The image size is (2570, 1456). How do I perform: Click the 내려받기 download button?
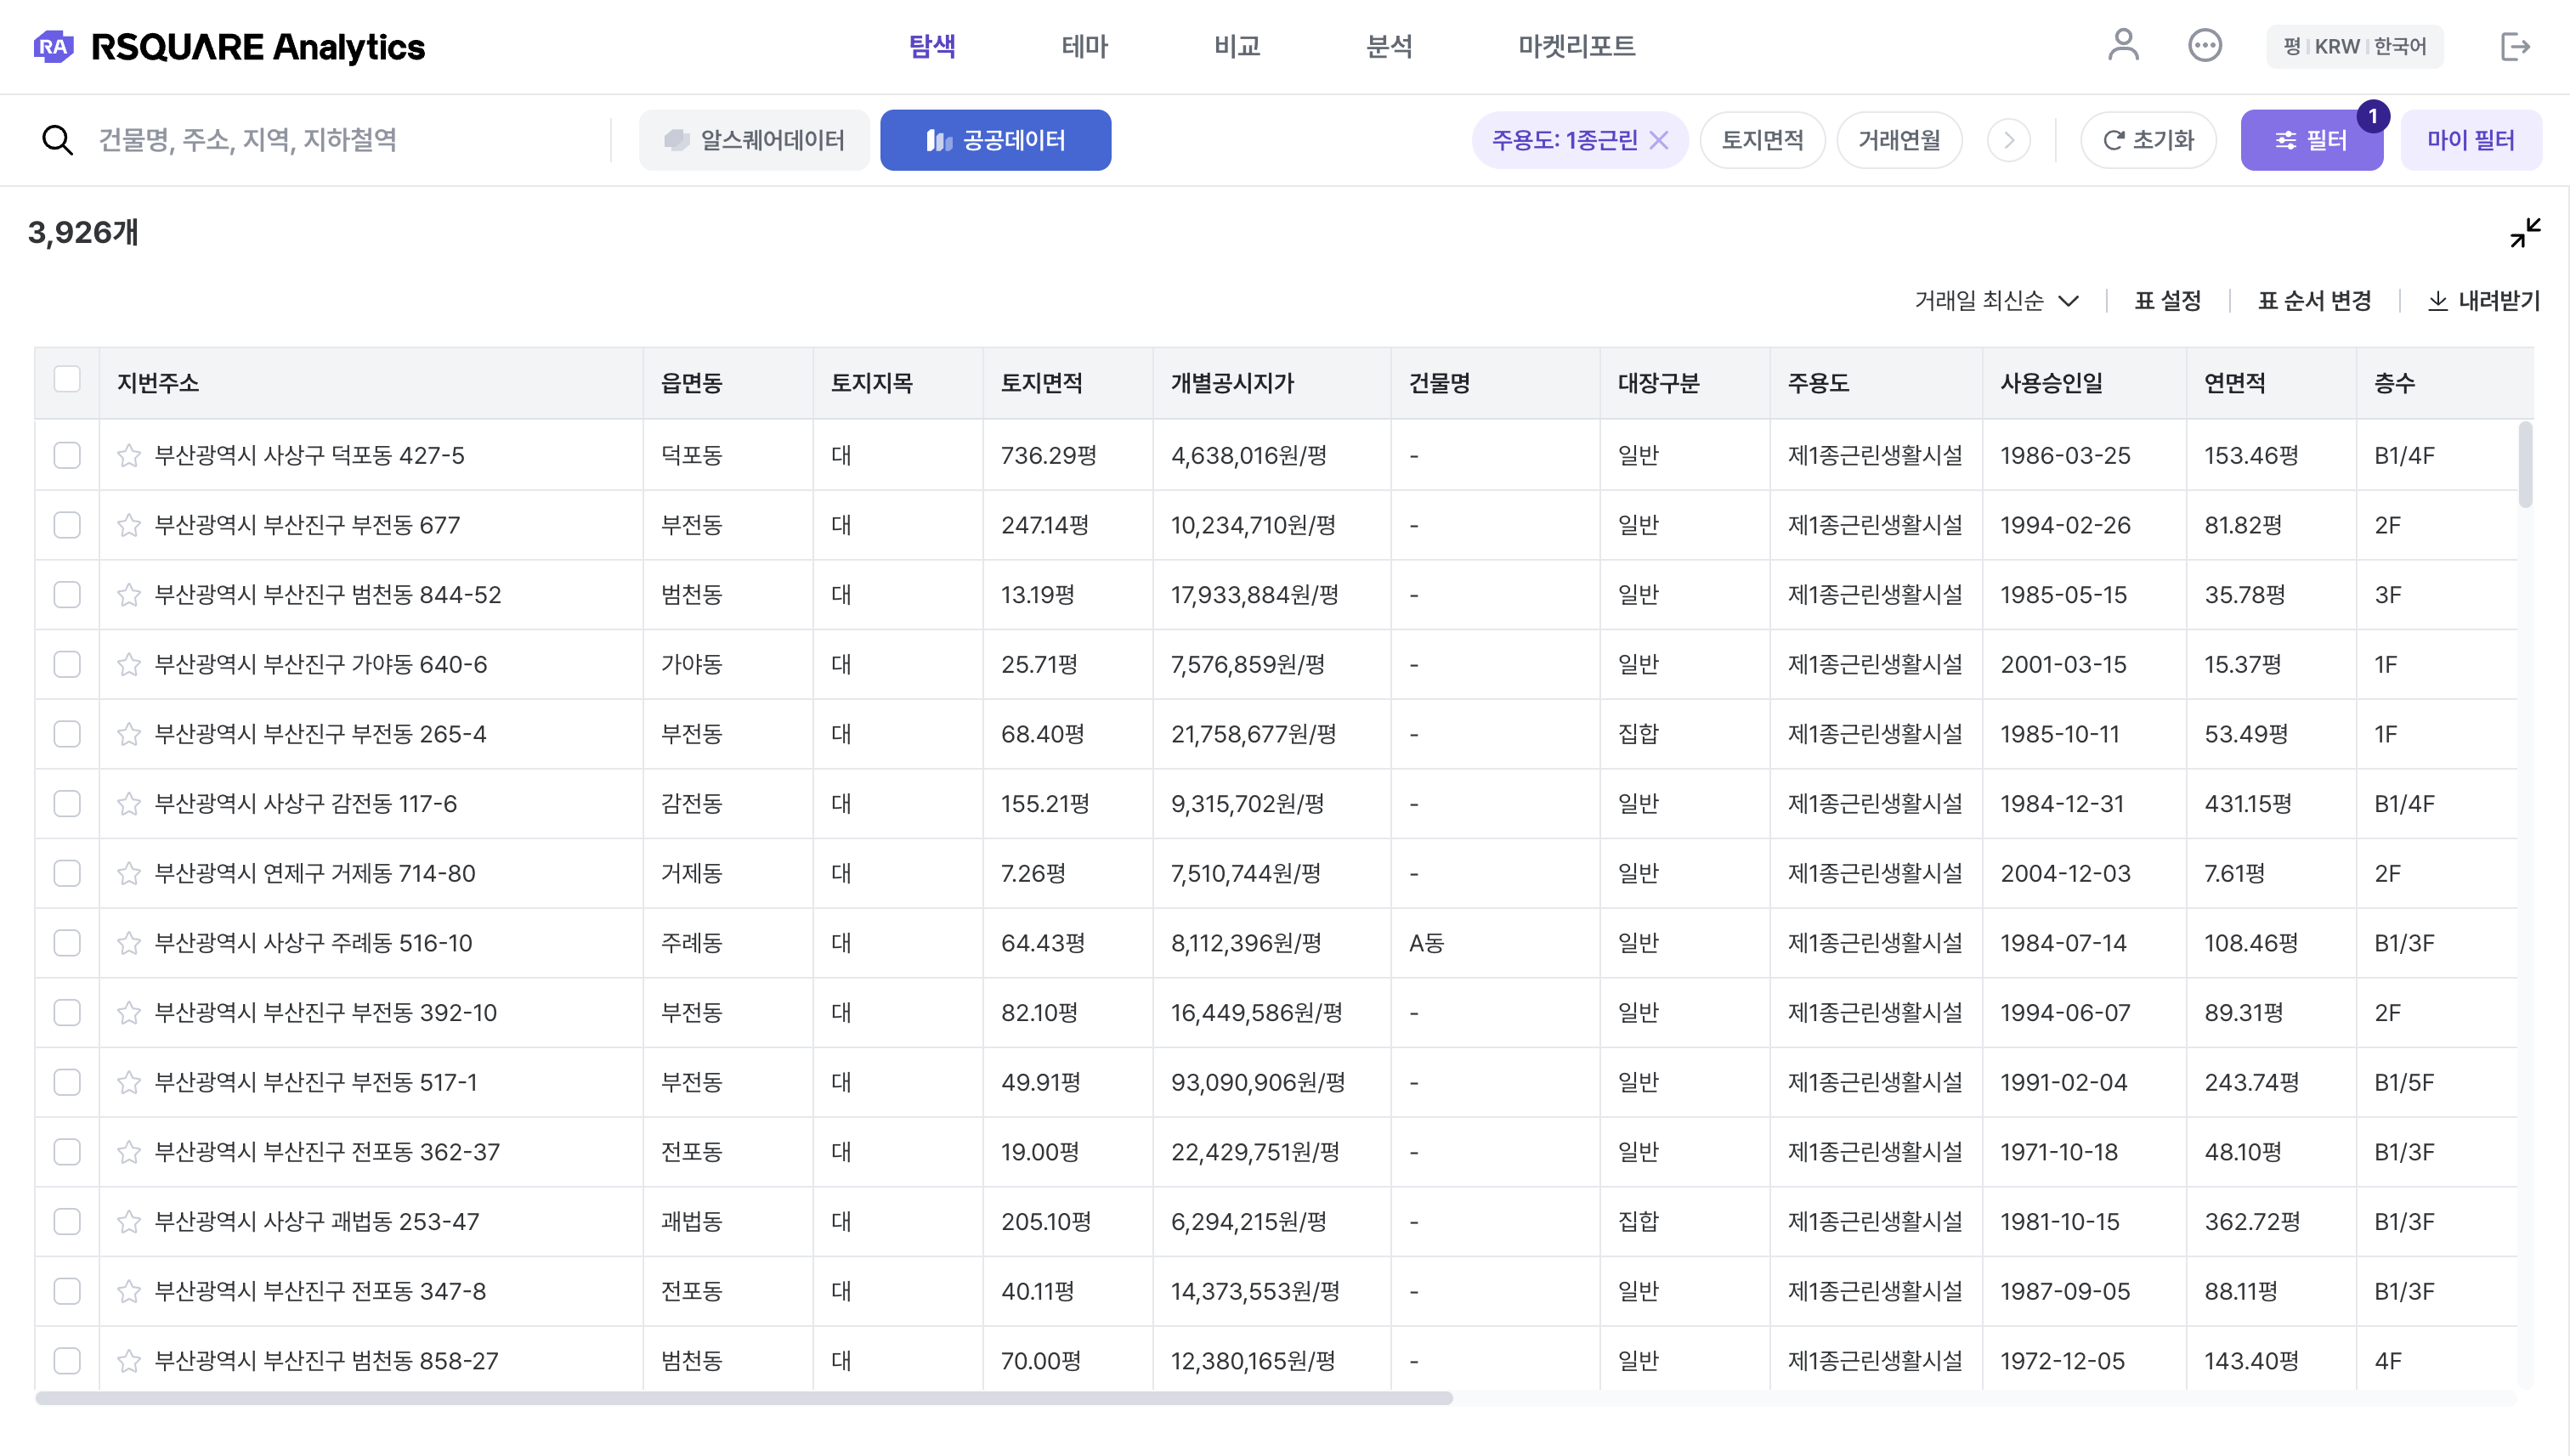(x=2484, y=301)
